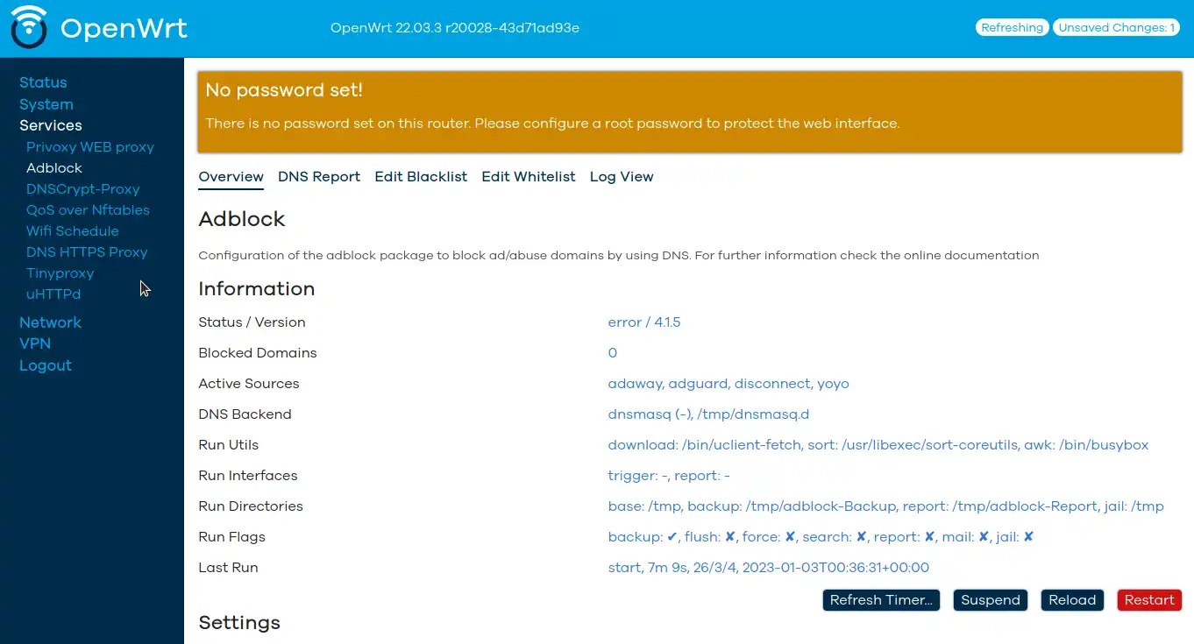Click Logout in the sidebar
The image size is (1194, 644).
[x=46, y=365]
